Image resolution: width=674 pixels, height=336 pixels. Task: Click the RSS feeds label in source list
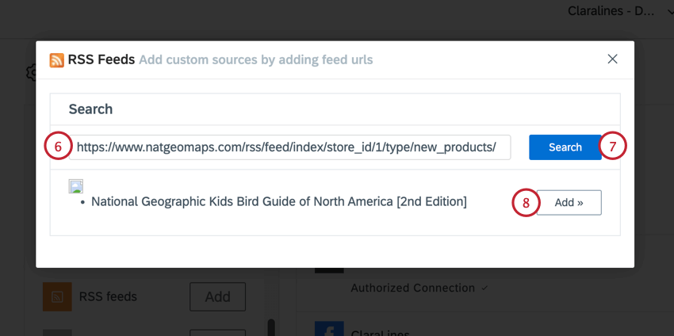tap(108, 296)
